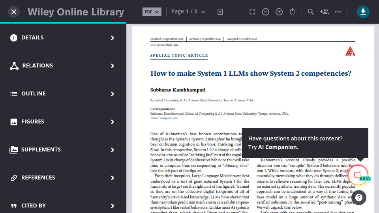Click the Correspondence heading
The height and width of the screenshot is (213, 379).
point(163,109)
